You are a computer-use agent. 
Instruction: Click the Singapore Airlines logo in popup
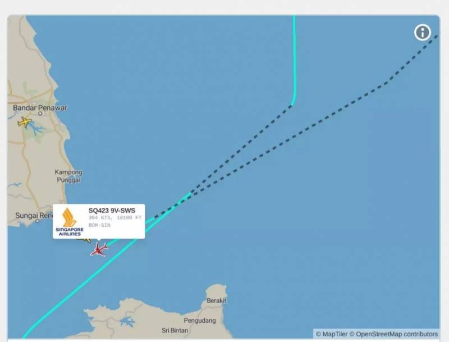tap(69, 222)
